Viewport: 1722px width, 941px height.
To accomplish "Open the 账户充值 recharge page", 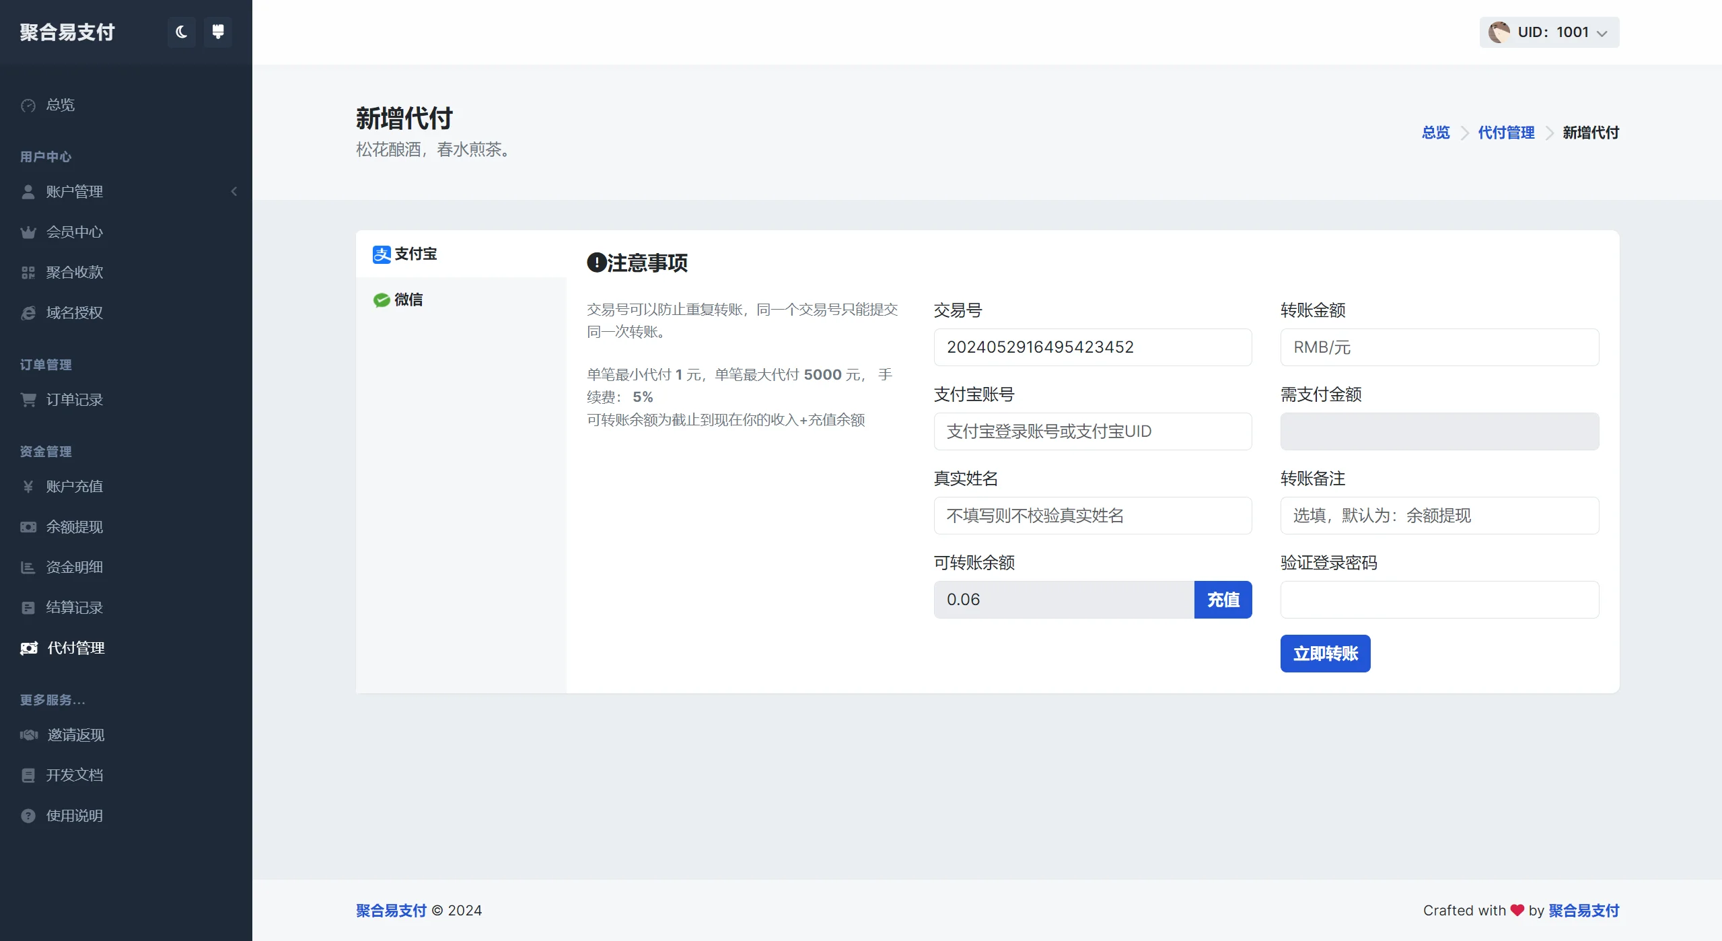I will [74, 486].
